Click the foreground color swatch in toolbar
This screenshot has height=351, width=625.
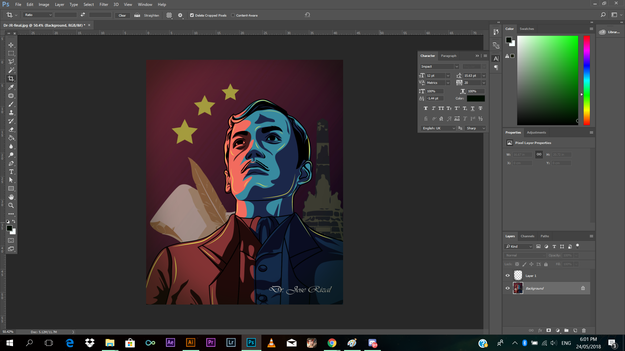[x=9, y=228]
